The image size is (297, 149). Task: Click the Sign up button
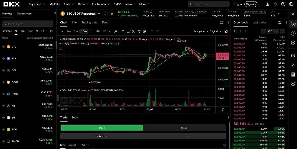point(251,4)
